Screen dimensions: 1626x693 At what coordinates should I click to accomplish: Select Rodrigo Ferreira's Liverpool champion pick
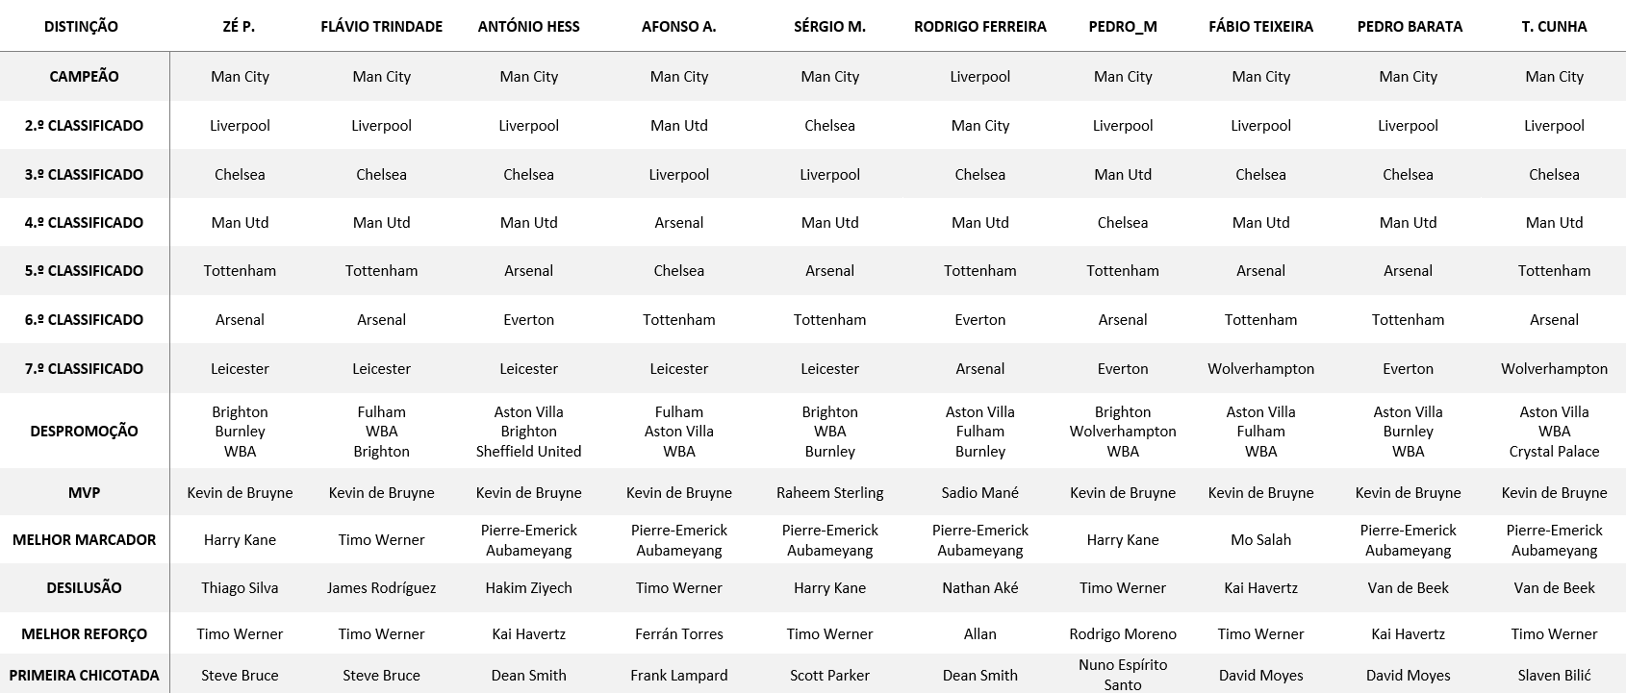979,77
